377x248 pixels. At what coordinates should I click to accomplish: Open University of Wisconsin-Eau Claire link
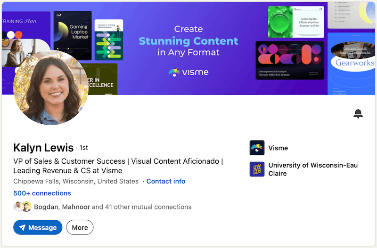(x=313, y=169)
